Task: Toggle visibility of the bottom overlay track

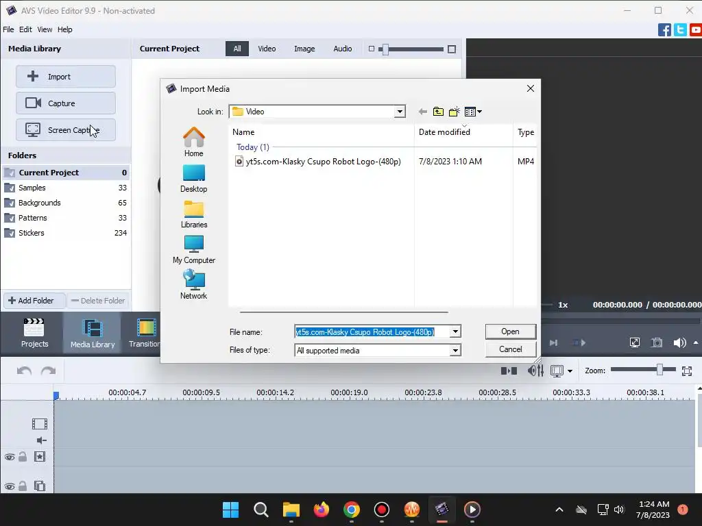Action: [x=10, y=487]
